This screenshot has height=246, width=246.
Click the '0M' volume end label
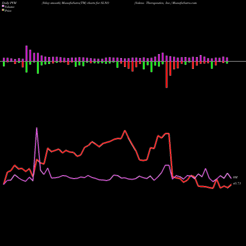point(235,177)
